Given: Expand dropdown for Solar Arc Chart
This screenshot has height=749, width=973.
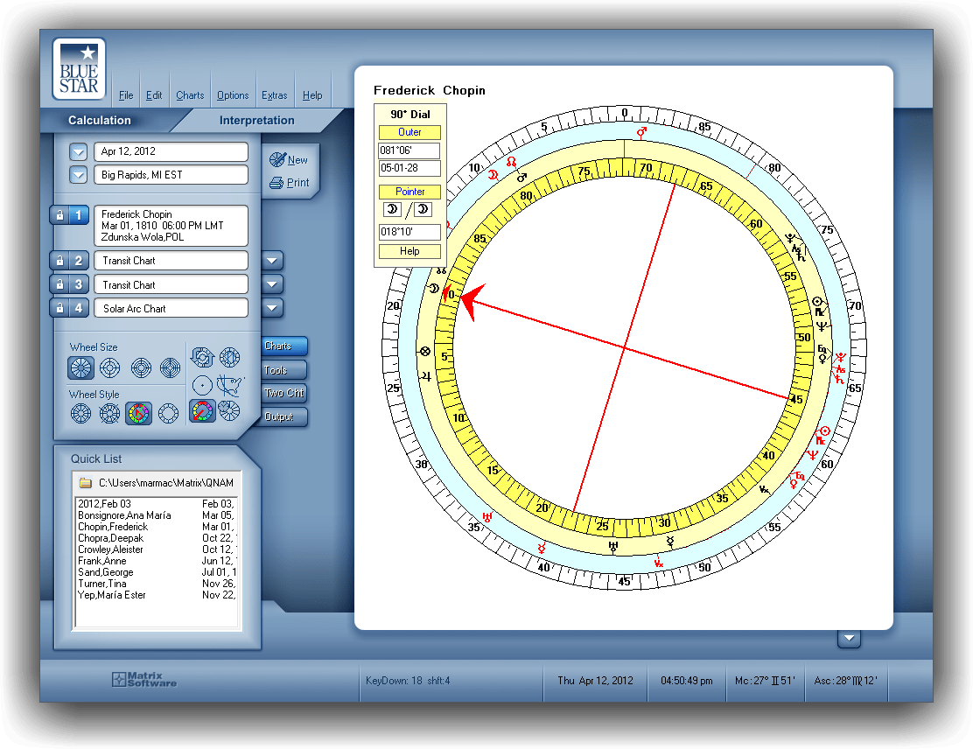Looking at the screenshot, I should [272, 308].
